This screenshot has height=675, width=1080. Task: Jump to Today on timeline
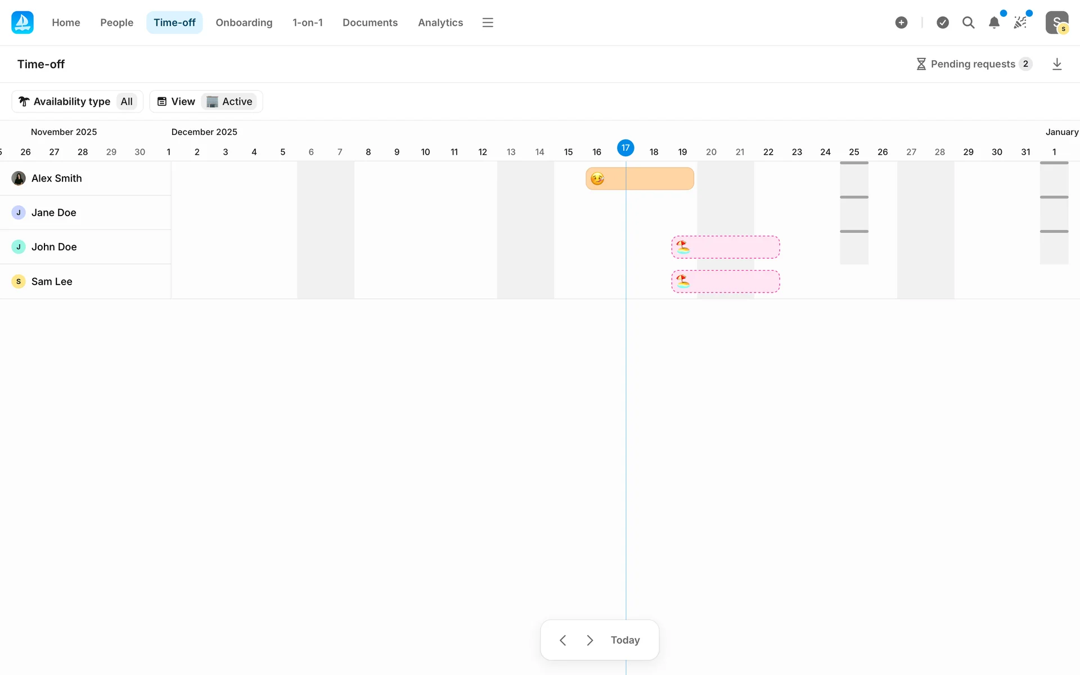point(625,640)
